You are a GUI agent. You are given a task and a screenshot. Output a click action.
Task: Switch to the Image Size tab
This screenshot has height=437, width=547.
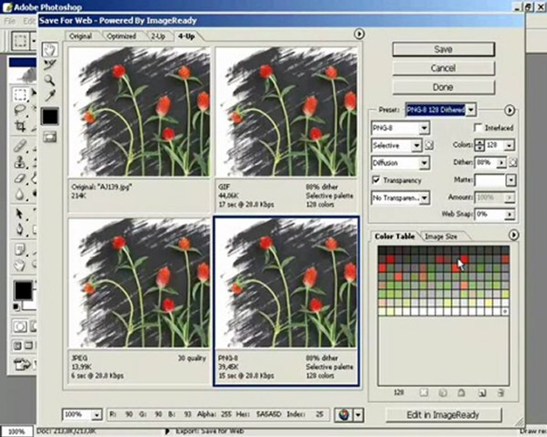click(441, 237)
